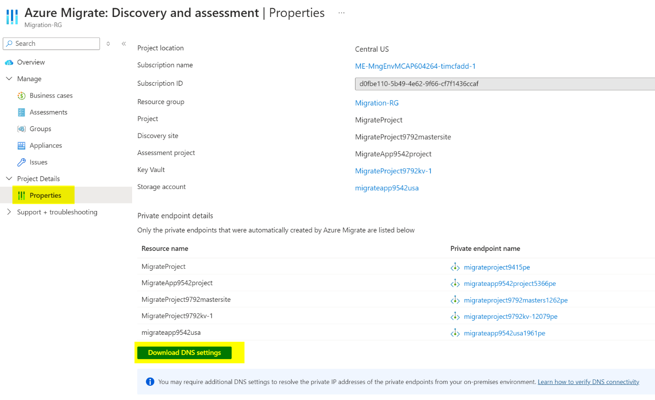655x400 pixels.
Task: Collapse the Project Details section chevron
Action: pyautogui.click(x=9, y=178)
